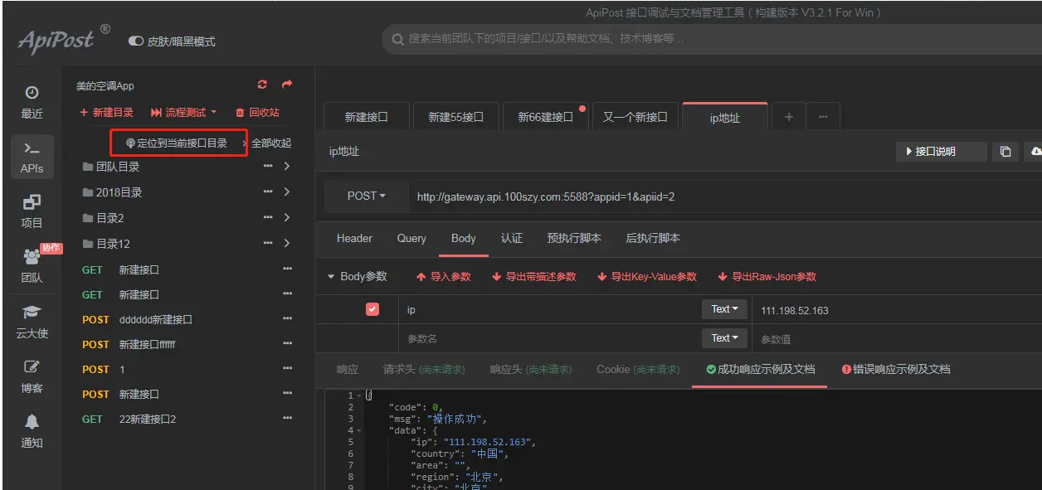The height and width of the screenshot is (490, 1042).
Task: Toggle the 皮肤/暗黑模式 dark mode switch
Action: pyautogui.click(x=136, y=41)
